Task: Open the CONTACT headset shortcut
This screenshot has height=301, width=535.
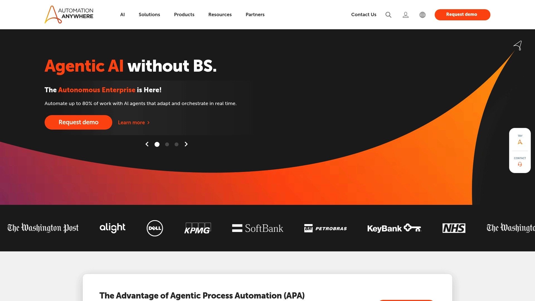Action: (520, 162)
